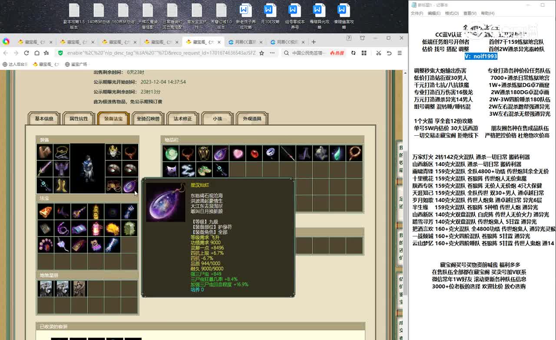The image size is (556, 340).
Task: Open the 藏宝阁 bookmark in bookmarks bar
Action: 46,64
